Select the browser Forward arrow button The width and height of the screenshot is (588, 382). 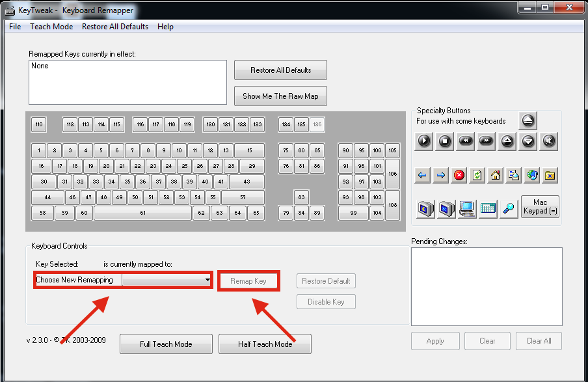pos(440,175)
